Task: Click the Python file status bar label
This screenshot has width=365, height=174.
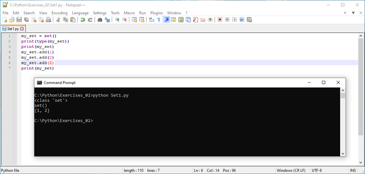Action: pos(10,171)
